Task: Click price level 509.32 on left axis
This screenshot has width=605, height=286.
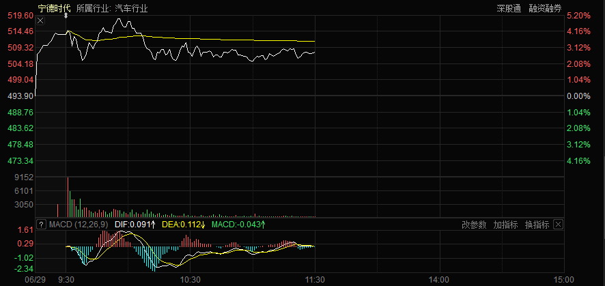Action: pyautogui.click(x=20, y=48)
